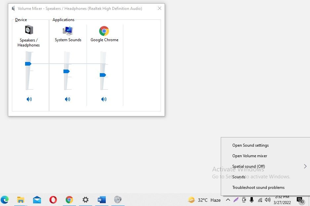Click the Meet Now camera tray icon
The image size is (310, 206).
click(x=244, y=200)
